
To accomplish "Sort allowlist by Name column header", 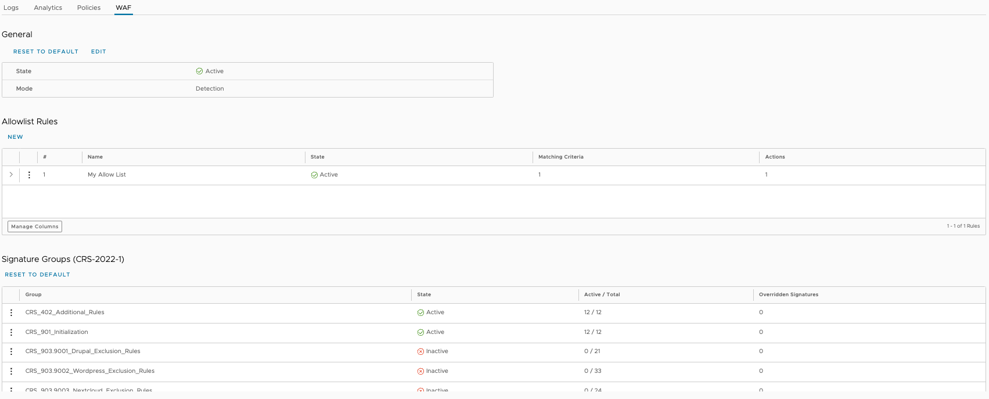I will coord(95,157).
